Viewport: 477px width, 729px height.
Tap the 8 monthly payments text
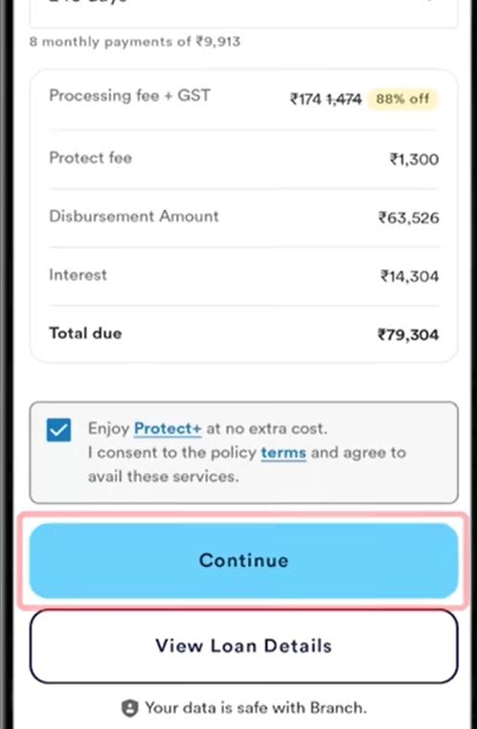pyautogui.click(x=135, y=41)
